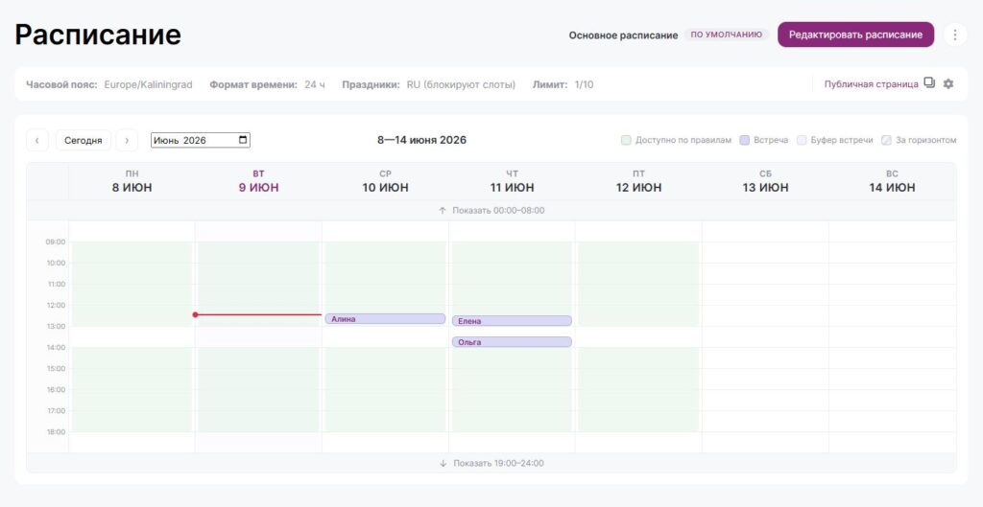The width and height of the screenshot is (983, 507).
Task: Open the Июнь 2026 month selector
Action: point(201,140)
